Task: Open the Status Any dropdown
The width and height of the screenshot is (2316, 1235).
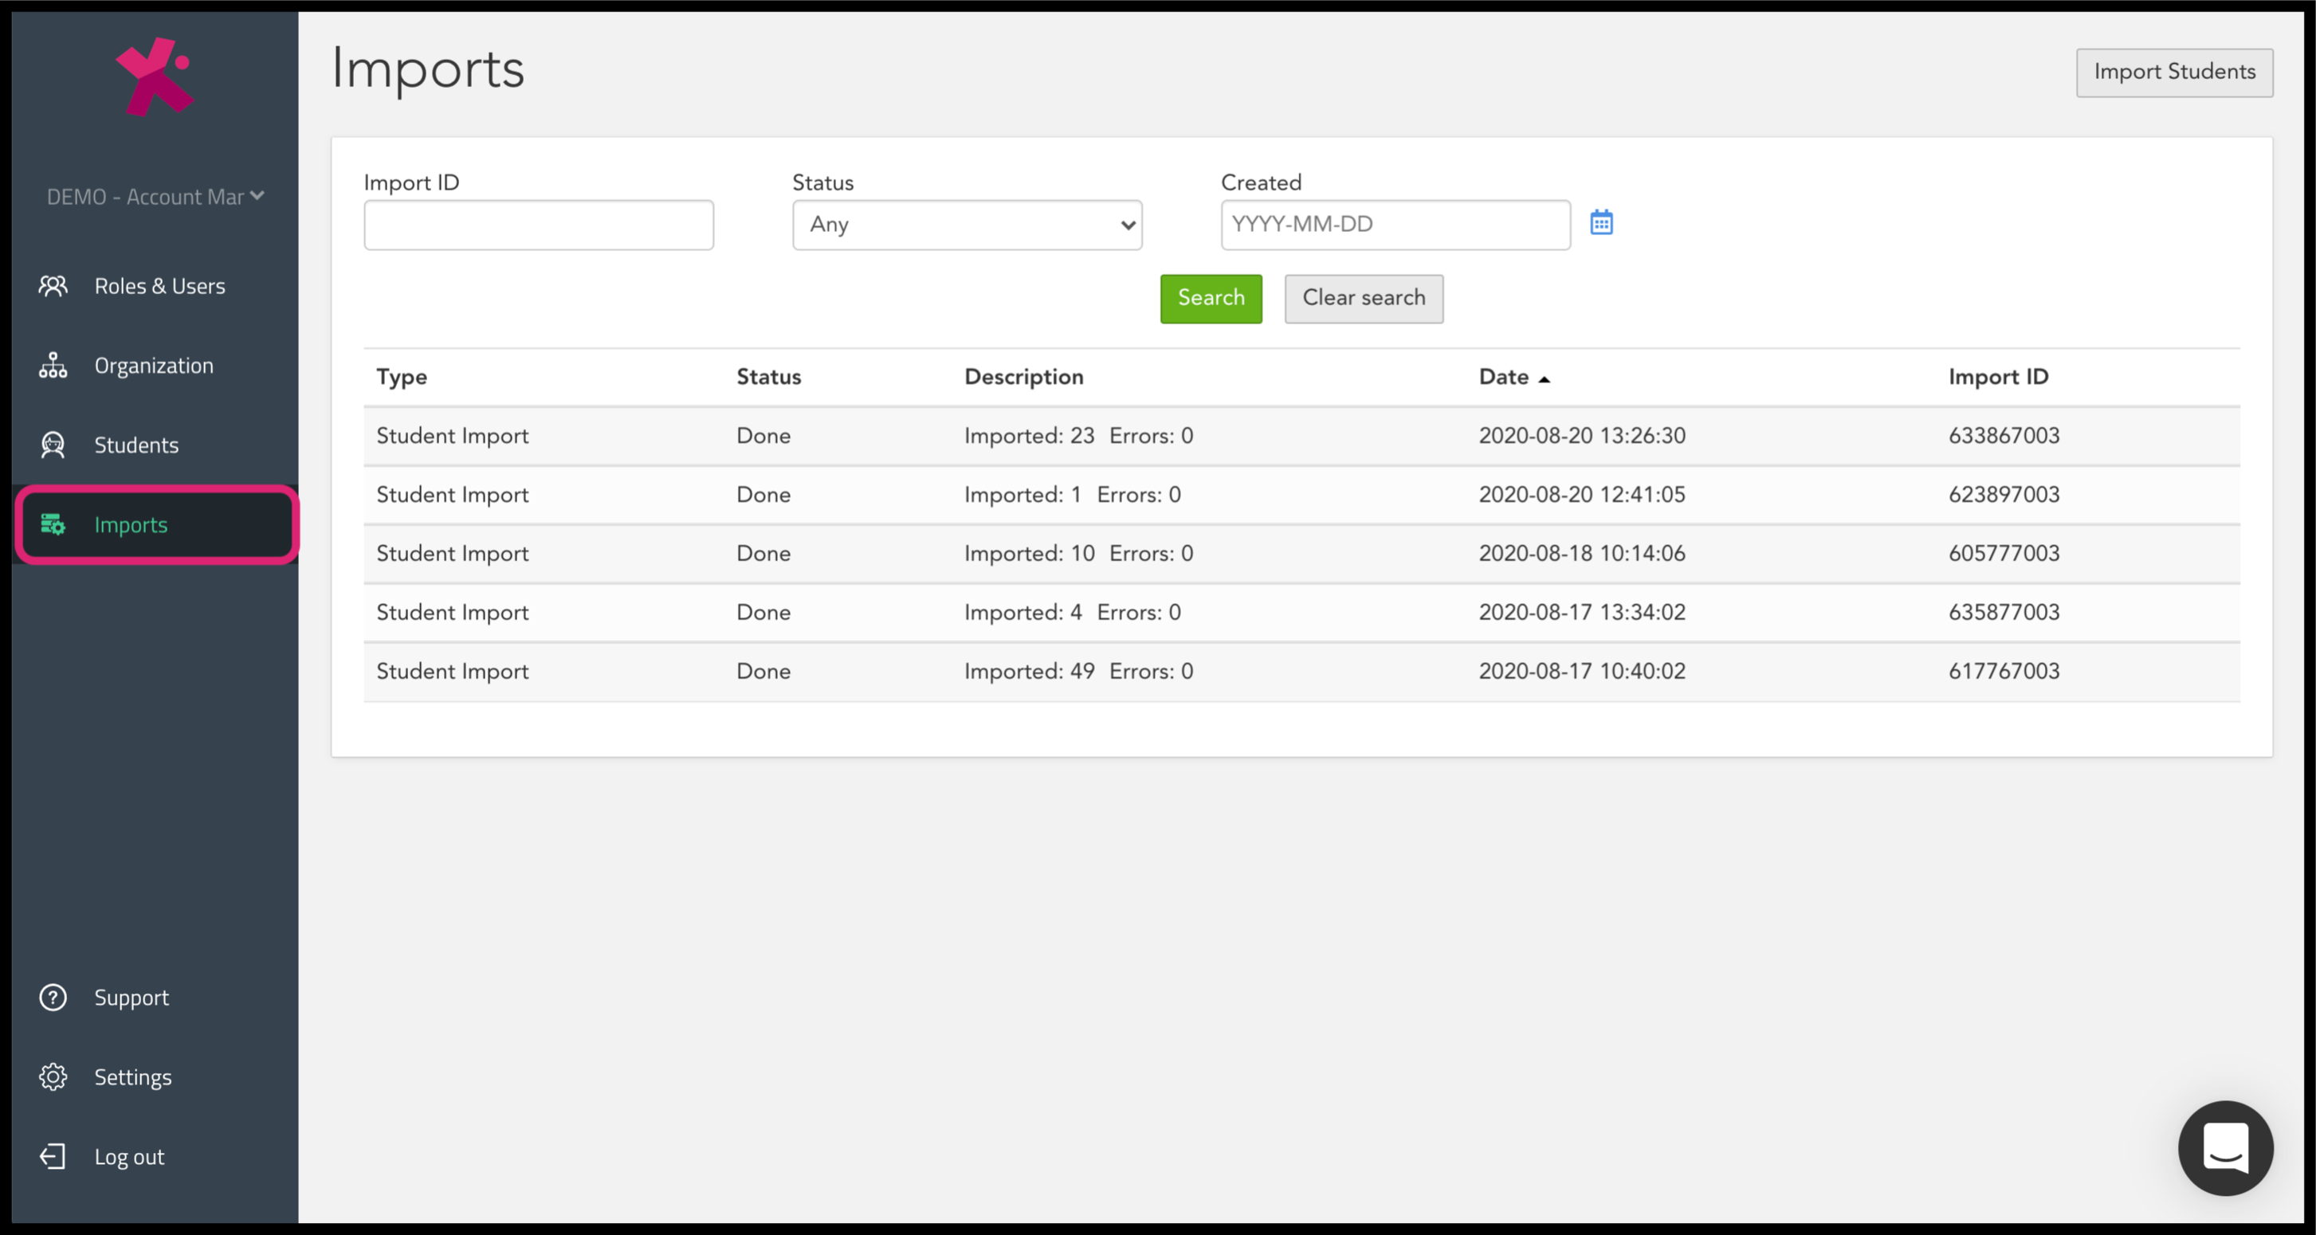Action: point(967,225)
